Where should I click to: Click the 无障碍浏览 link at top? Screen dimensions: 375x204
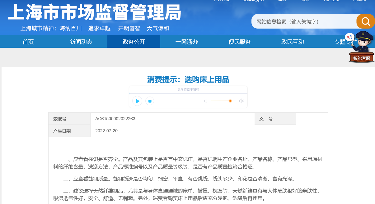pos(253,1)
